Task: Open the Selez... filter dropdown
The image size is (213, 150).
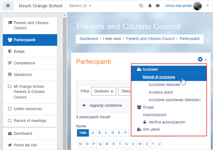Action: (124, 91)
